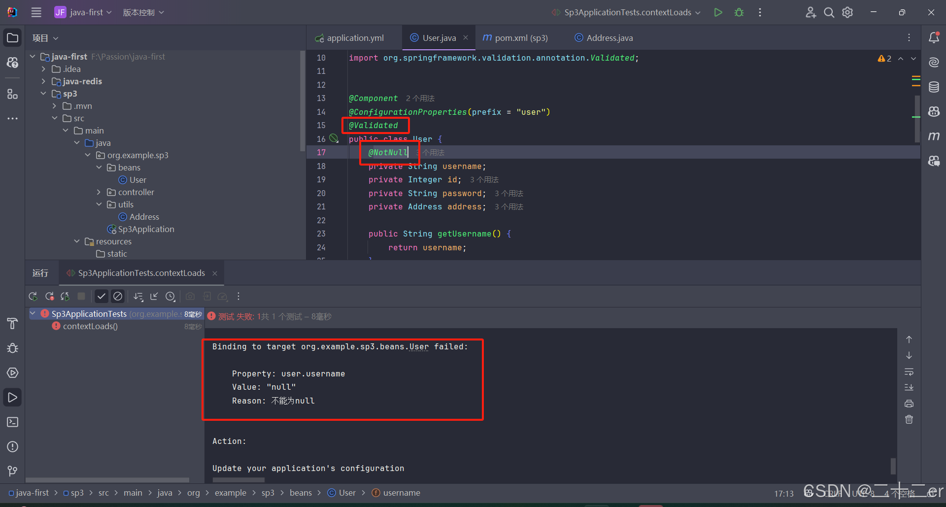
Task: Expand the java-redis module
Action: pos(43,81)
